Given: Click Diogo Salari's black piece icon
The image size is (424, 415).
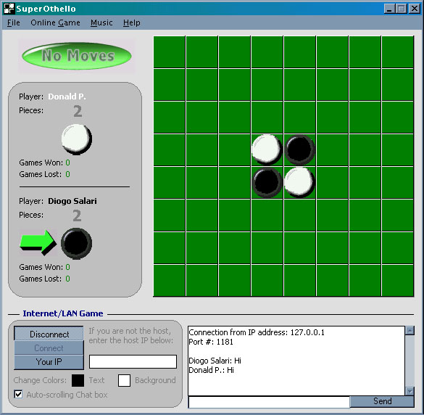Looking at the screenshot, I should tap(77, 243).
